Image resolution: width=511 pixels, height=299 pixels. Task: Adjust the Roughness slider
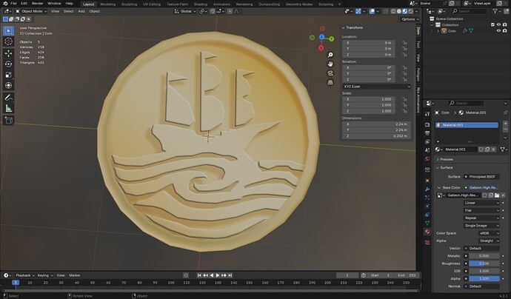tap(484, 263)
